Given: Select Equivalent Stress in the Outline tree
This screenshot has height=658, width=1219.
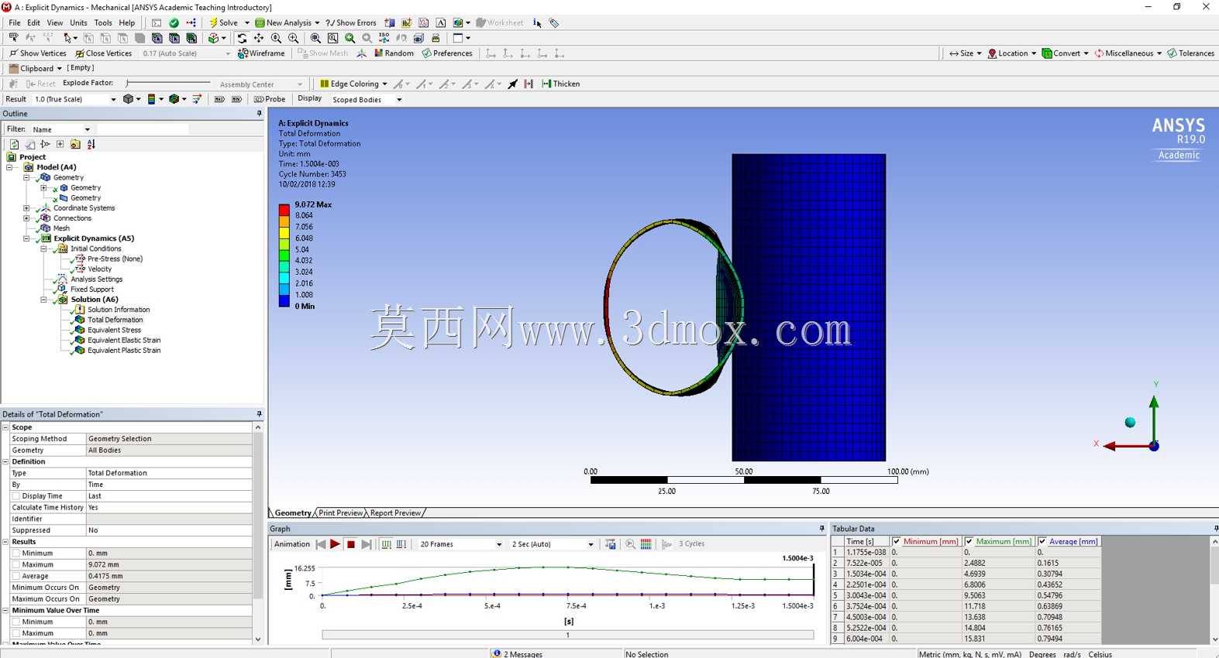Looking at the screenshot, I should point(115,330).
